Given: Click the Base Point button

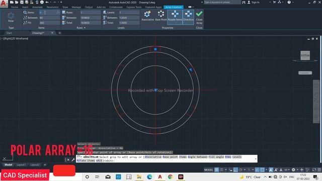Looking at the screenshot, I should 161,16.
